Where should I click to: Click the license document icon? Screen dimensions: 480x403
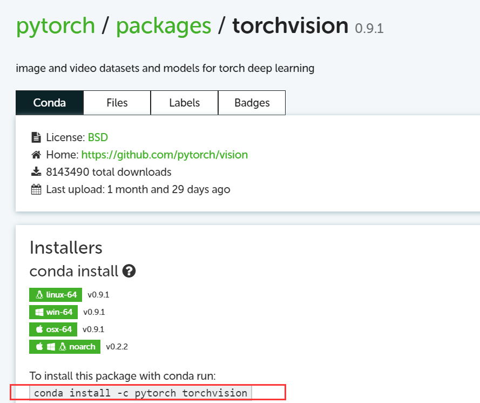coord(37,137)
